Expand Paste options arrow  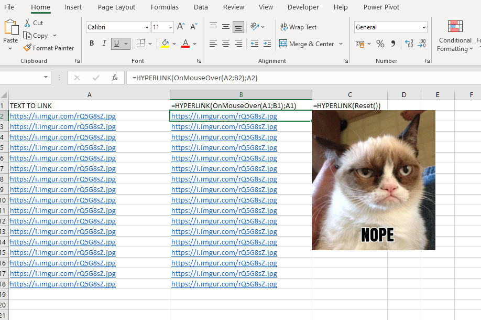10,48
